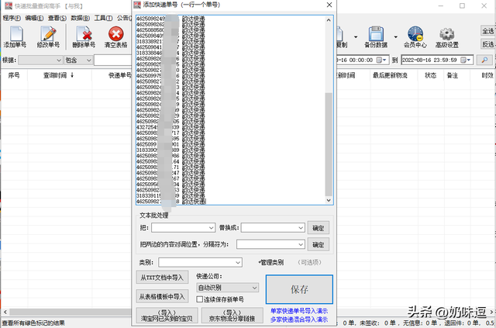Open the 查看(S) menu

57,18
